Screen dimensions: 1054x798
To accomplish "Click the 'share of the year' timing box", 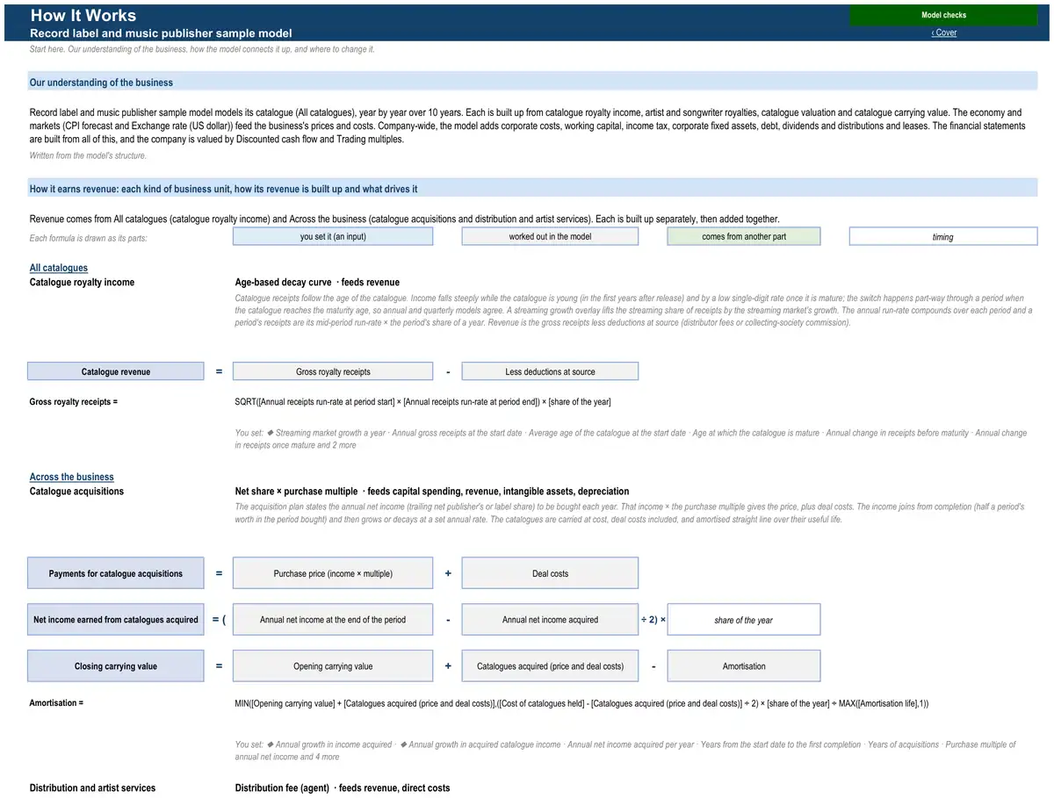I will (744, 620).
